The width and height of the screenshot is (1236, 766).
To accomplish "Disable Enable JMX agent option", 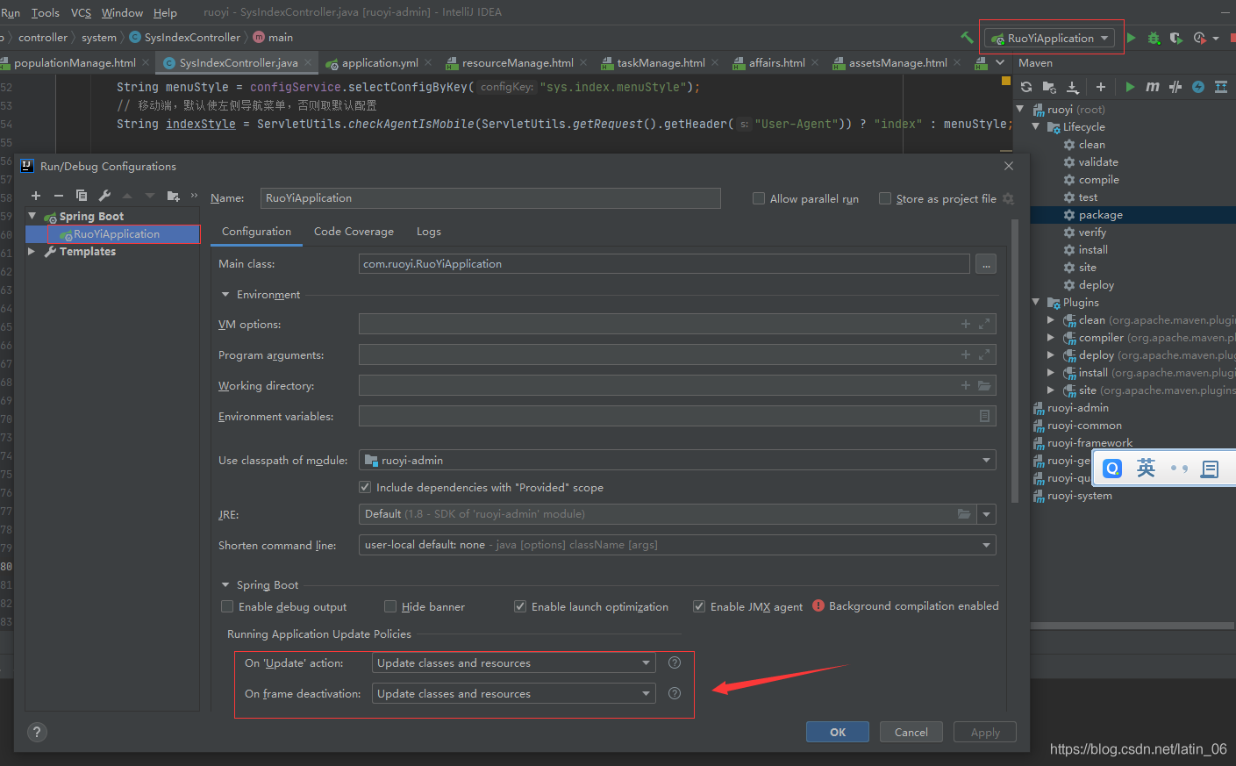I will pos(699,606).
